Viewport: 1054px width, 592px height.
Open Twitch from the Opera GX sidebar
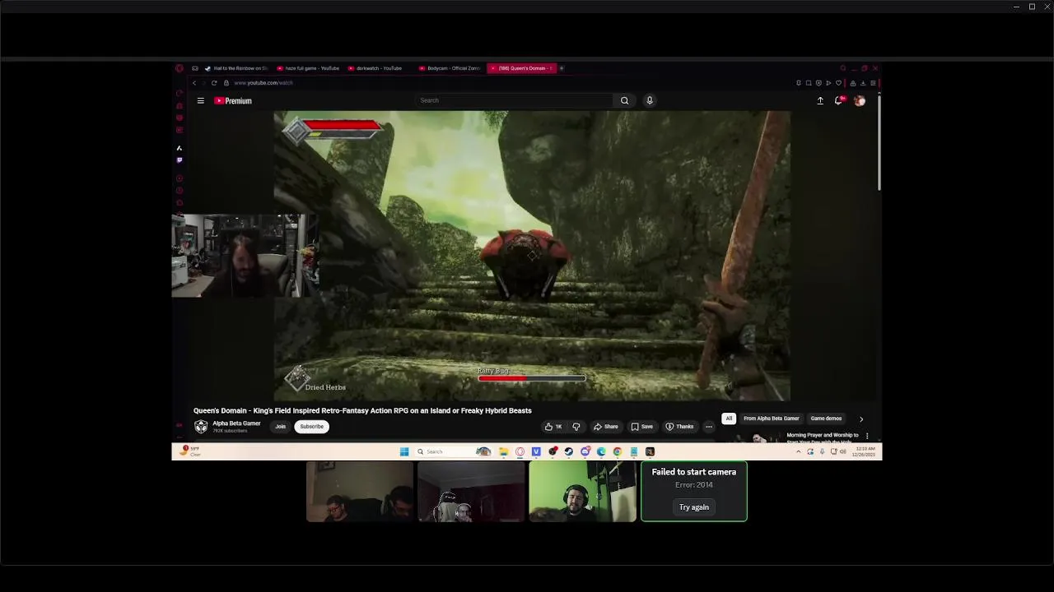[180, 160]
